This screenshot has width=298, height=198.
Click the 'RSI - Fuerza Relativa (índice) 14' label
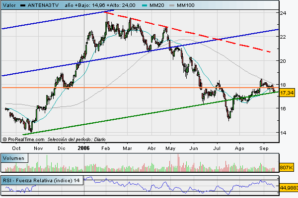41,180
